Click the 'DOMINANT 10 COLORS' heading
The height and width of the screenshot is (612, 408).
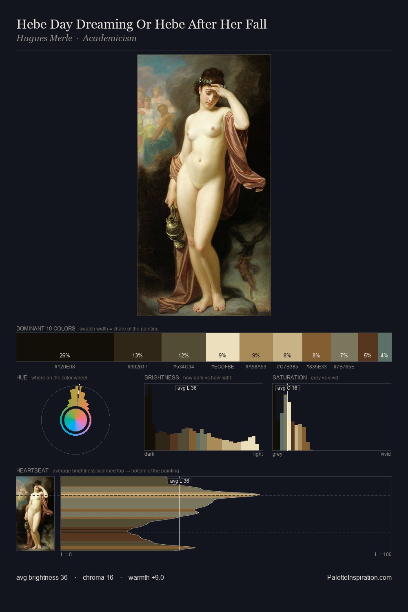tap(46, 328)
